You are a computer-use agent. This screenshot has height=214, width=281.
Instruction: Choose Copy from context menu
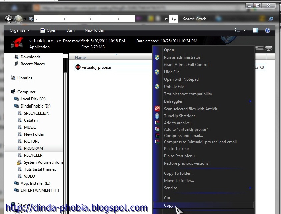point(204,205)
